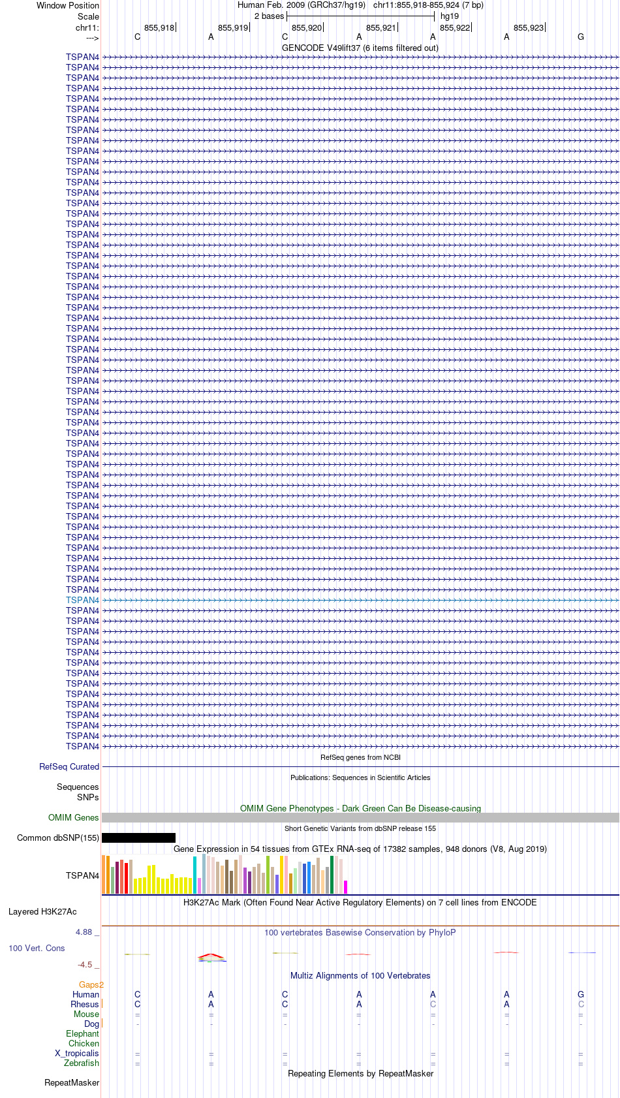Select the Rhesus species label

point(85,1004)
